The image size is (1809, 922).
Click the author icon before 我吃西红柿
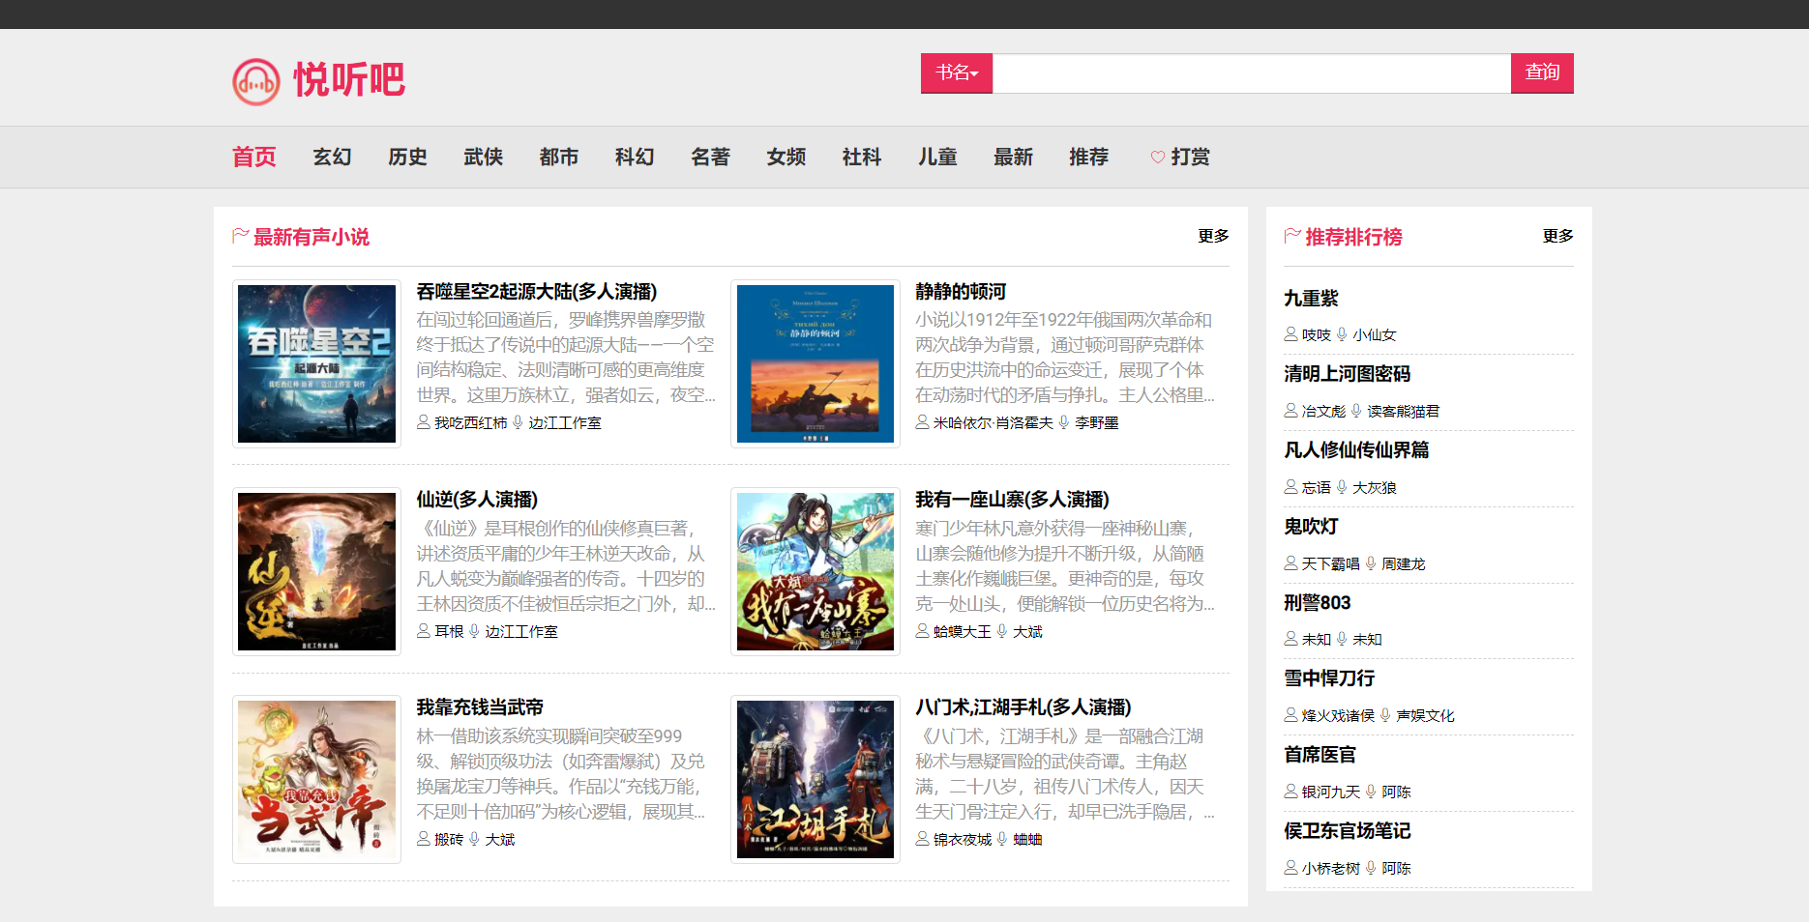424,422
